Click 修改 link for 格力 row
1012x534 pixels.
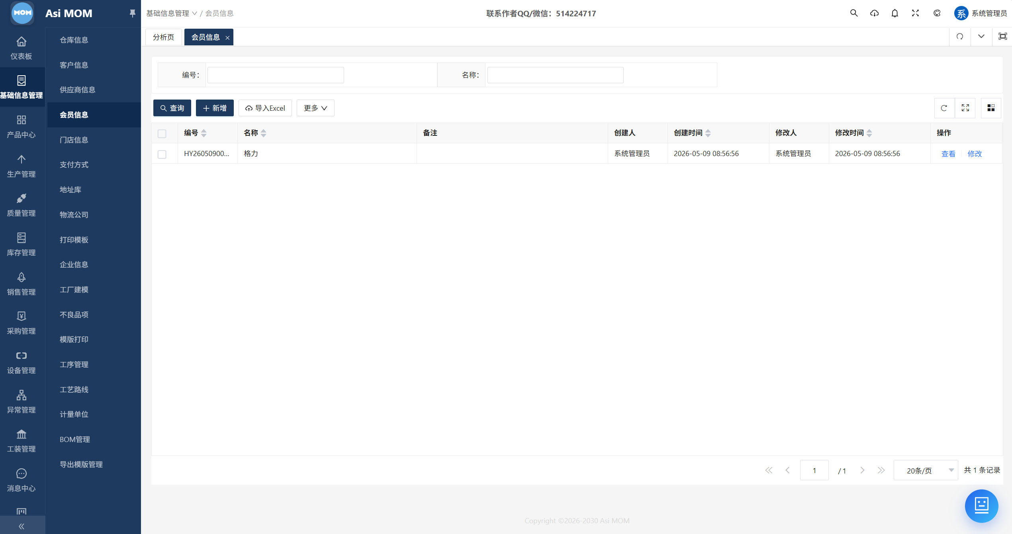[975, 154]
